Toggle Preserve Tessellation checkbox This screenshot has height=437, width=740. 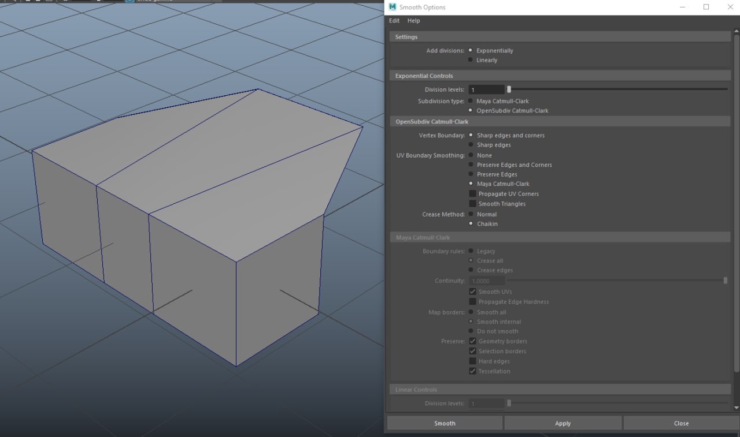(x=472, y=371)
